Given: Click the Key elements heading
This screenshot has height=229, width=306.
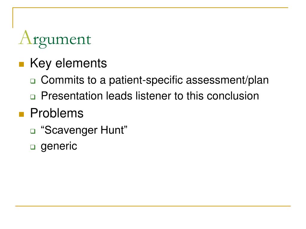Looking at the screenshot, I should coord(68,63).
